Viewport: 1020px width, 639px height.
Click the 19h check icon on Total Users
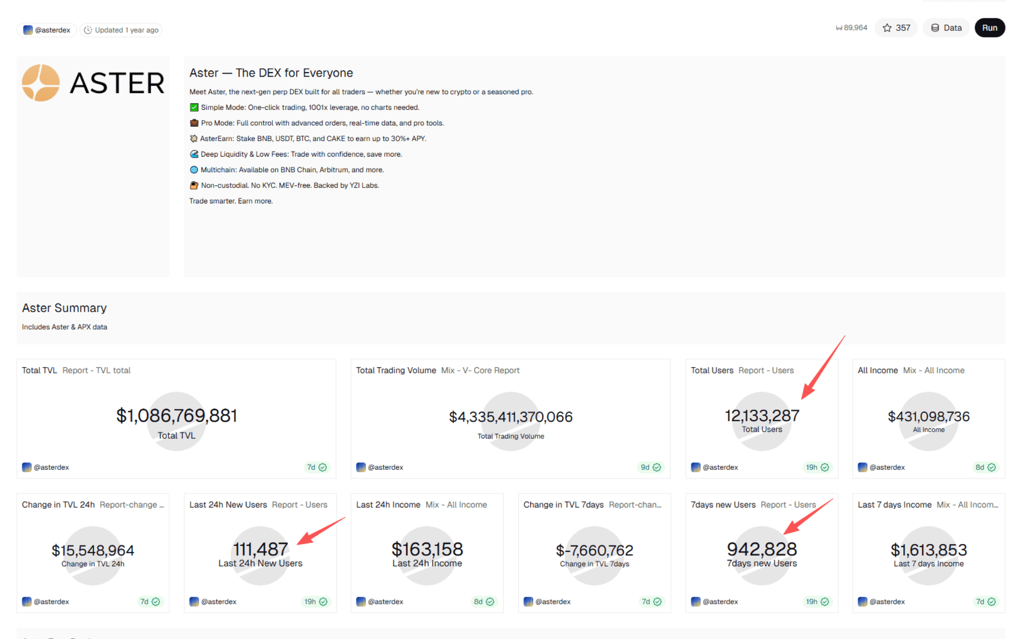(x=825, y=467)
